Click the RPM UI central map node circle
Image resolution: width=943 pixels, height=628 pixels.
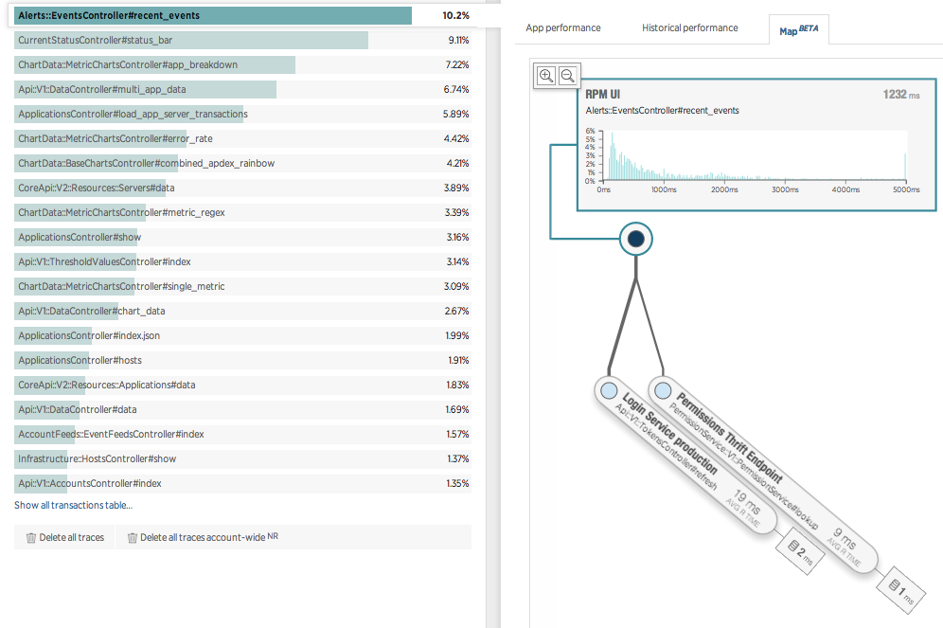pos(635,240)
